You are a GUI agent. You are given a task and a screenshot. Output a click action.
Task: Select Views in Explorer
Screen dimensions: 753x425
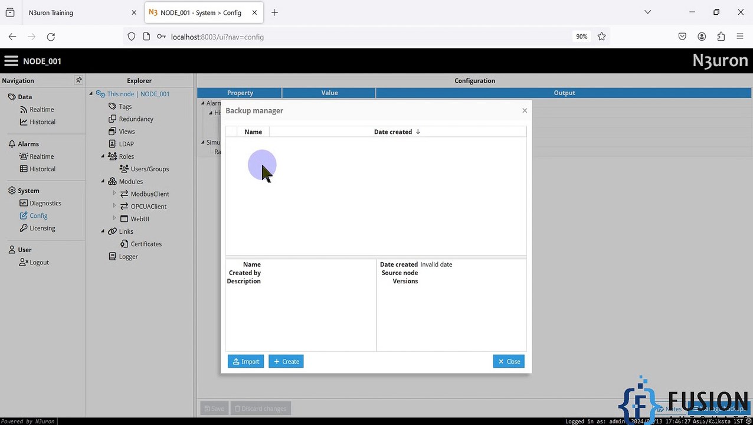coord(127,131)
